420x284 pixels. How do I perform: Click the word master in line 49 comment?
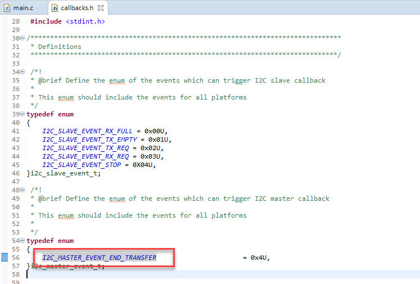coord(282,199)
